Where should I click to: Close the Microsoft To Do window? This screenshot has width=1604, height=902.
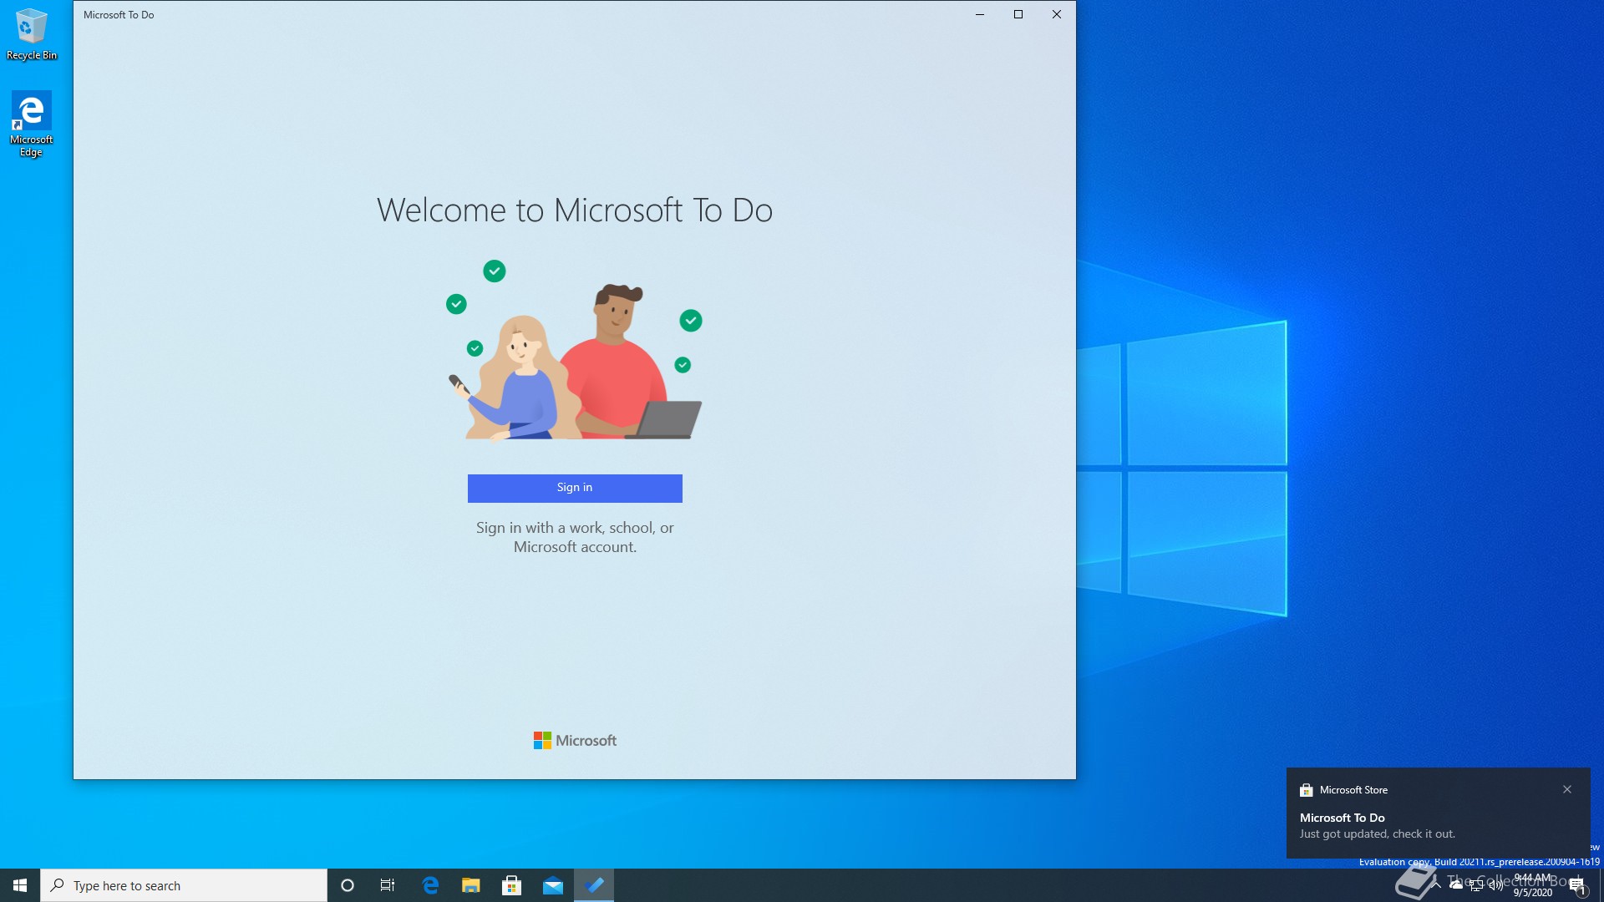(x=1057, y=14)
